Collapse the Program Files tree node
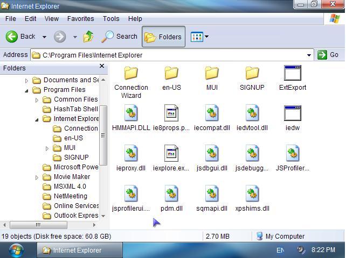 tap(26, 90)
